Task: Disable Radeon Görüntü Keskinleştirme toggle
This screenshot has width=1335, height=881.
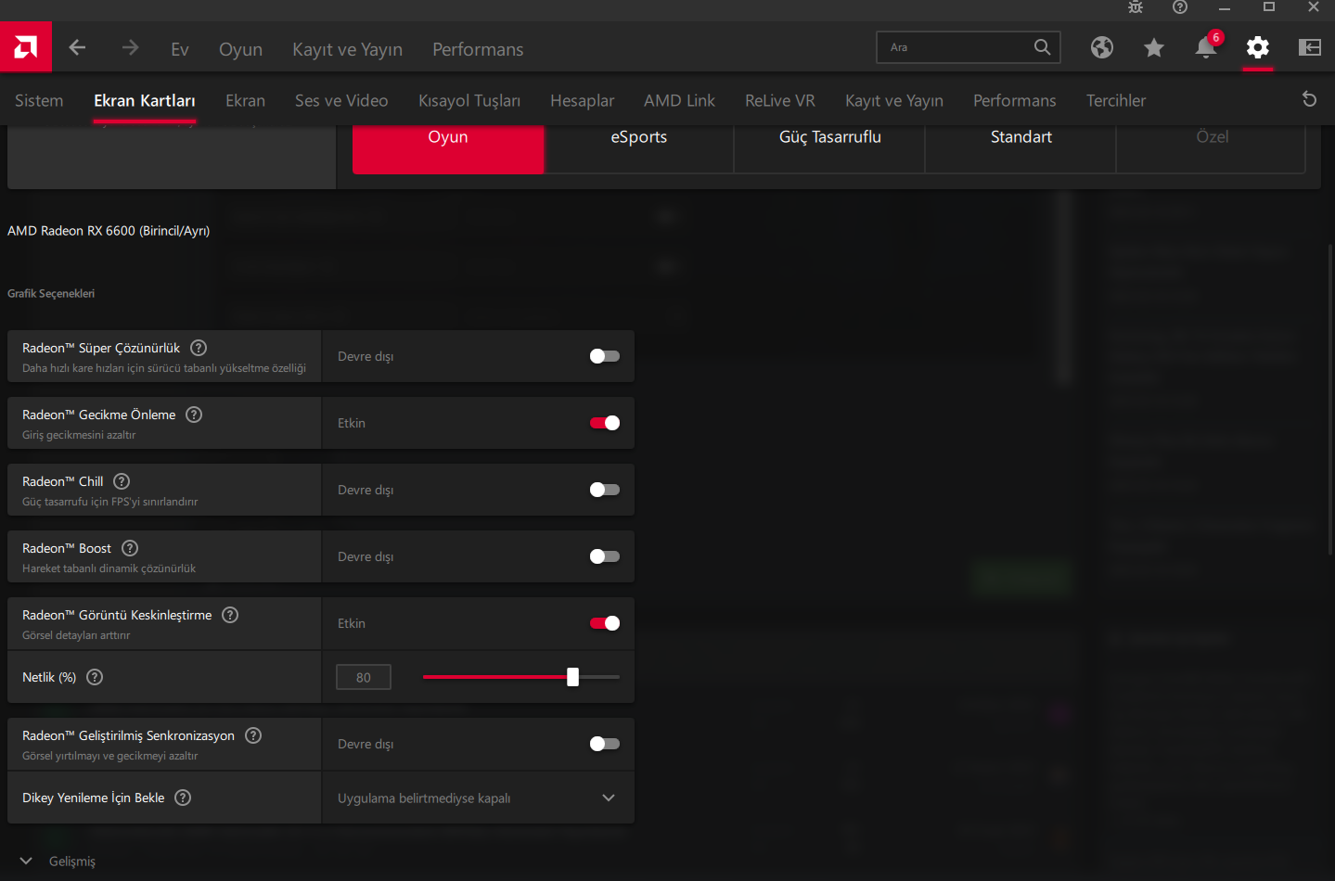Action: 605,623
